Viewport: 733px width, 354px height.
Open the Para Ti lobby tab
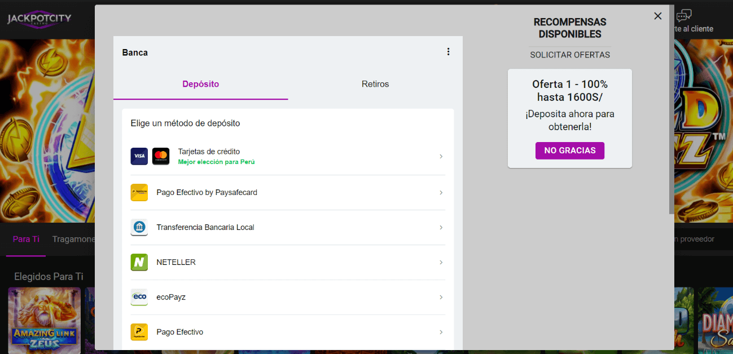click(x=26, y=239)
